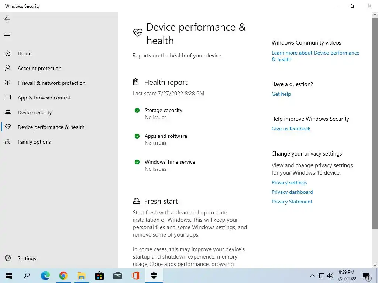
Task: Open App & browser control section
Action: tap(44, 98)
